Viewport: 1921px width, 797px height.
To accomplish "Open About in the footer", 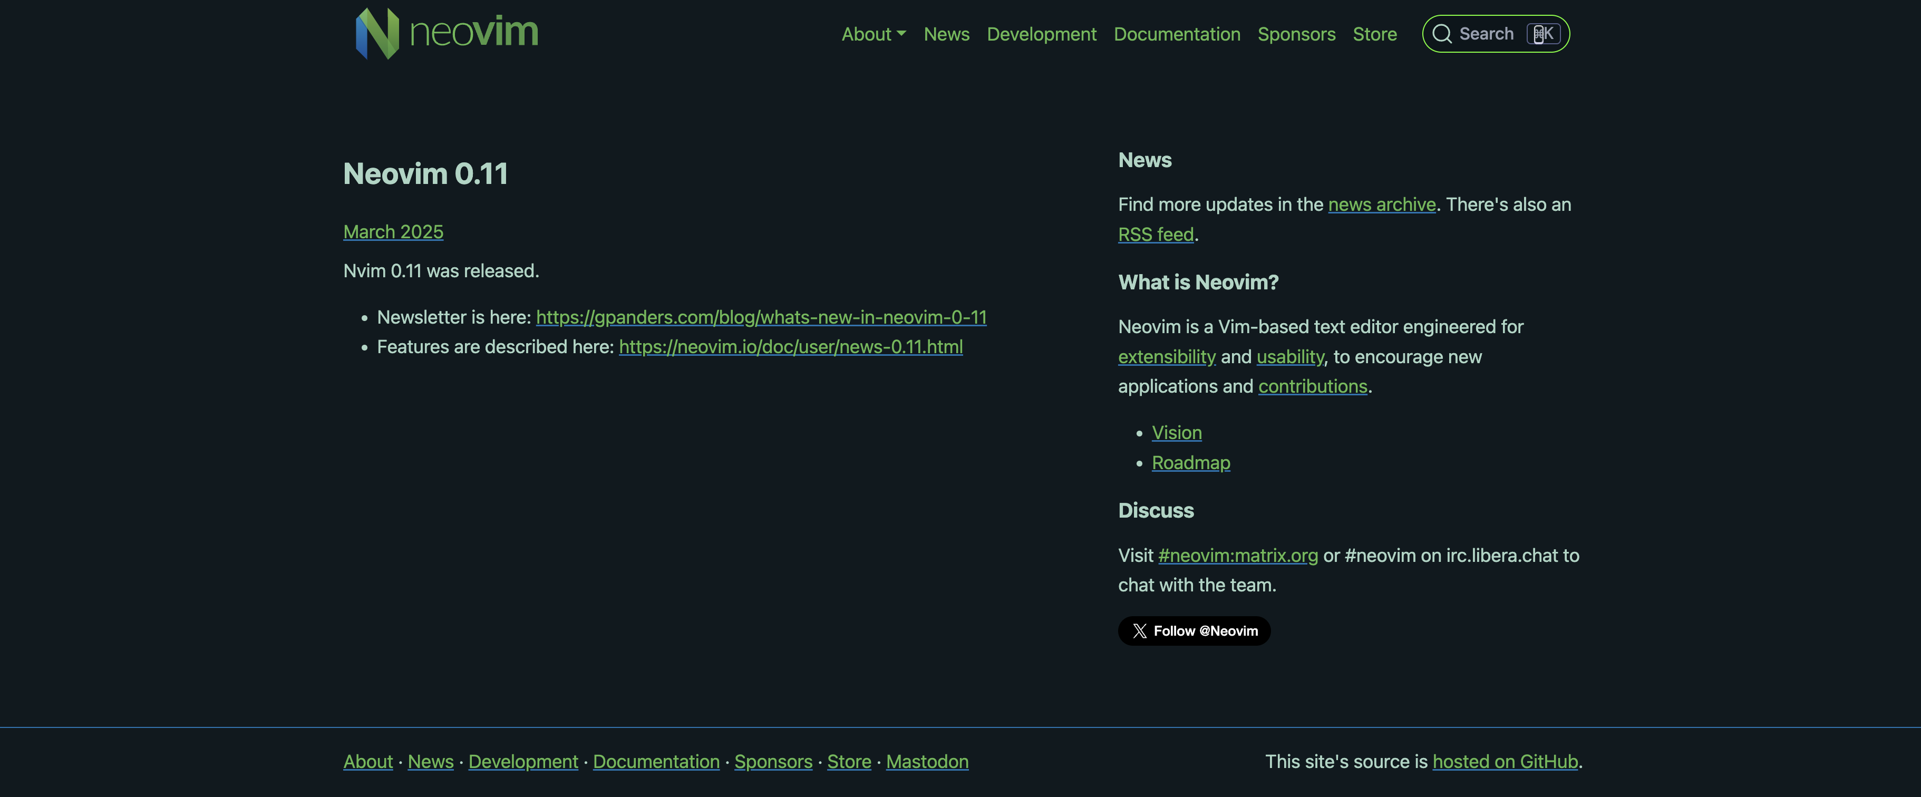I will pyautogui.click(x=367, y=761).
